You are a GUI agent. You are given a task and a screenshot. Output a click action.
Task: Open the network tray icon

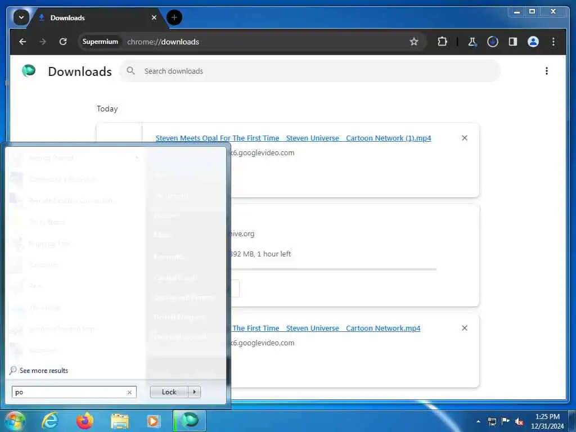pyautogui.click(x=492, y=421)
